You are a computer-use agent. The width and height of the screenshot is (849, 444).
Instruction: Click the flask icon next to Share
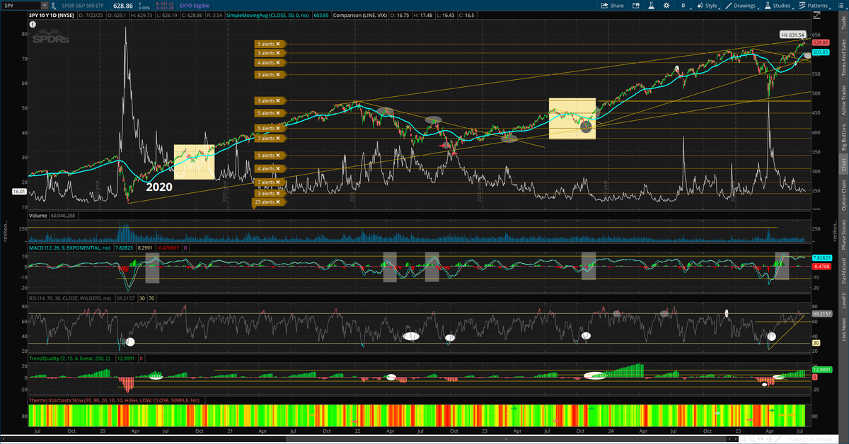651,6
